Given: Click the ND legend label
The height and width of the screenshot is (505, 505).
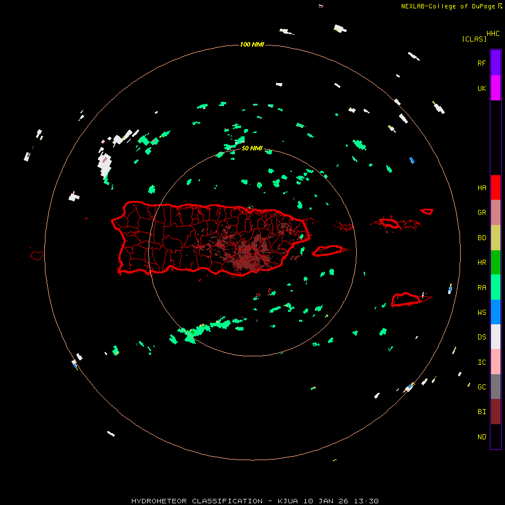Looking at the screenshot, I should point(481,437).
